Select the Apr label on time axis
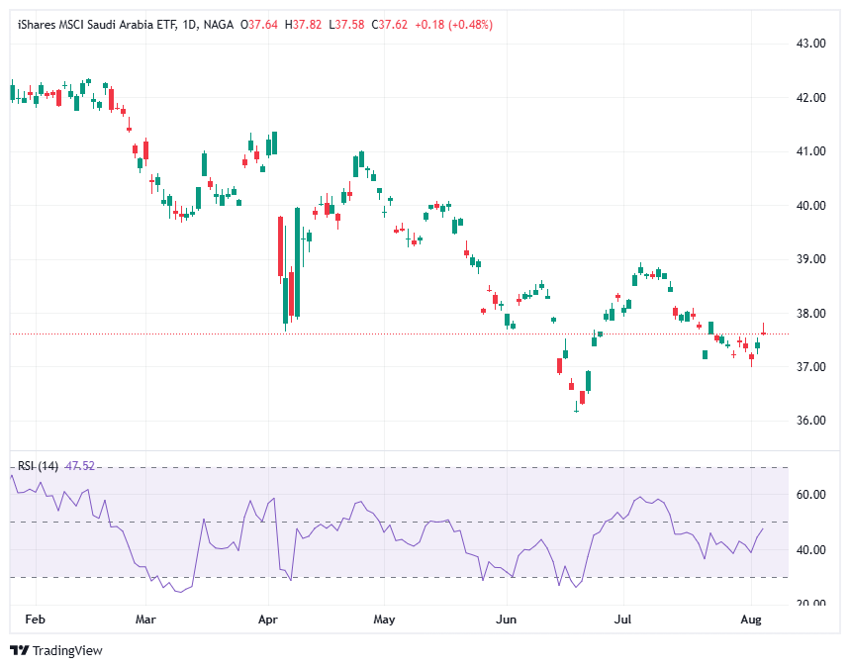This screenshot has width=850, height=668. (268, 620)
